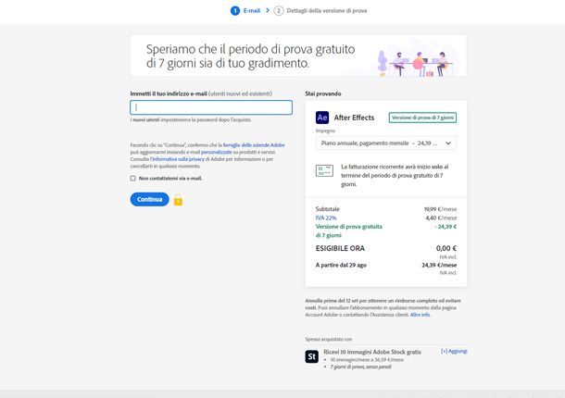Enable 'Non contattatemi via e-mail' checkbox
This screenshot has height=398, width=565.
133,179
